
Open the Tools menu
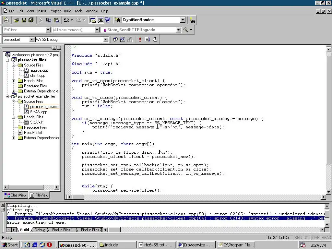click(78, 11)
